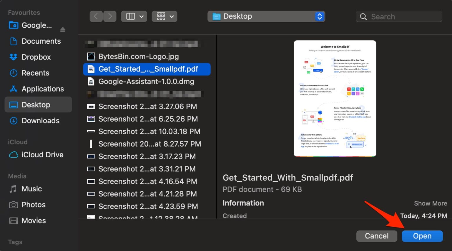Image resolution: width=452 pixels, height=251 pixels.
Task: Open the Photos media library
Action: (34, 205)
